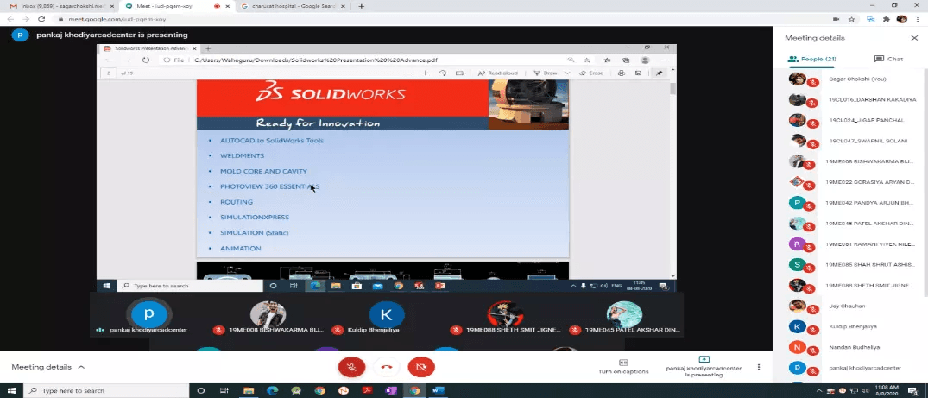Click the volume icon in system tray
Viewport: 928px width, 398px height.
865,391
